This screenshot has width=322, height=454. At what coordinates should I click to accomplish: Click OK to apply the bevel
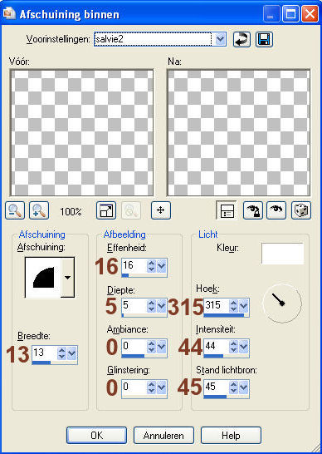pos(96,436)
